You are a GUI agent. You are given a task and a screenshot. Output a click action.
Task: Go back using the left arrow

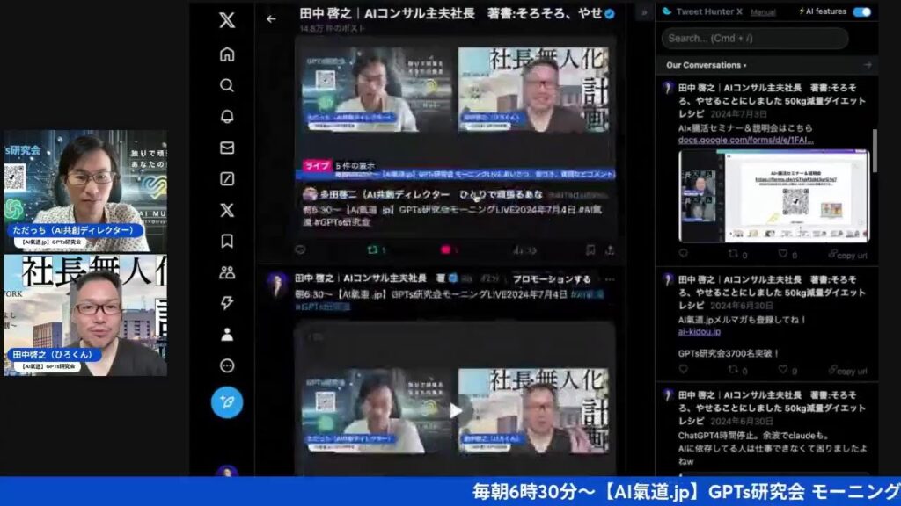[271, 18]
